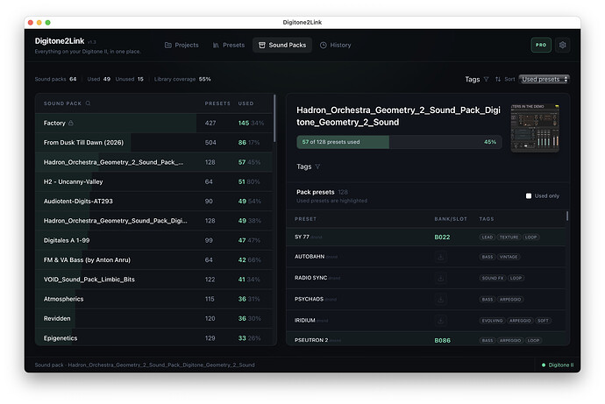Image resolution: width=605 pixels, height=404 pixels.
Task: Click the Digitone II connection status indicator
Action: coord(558,365)
